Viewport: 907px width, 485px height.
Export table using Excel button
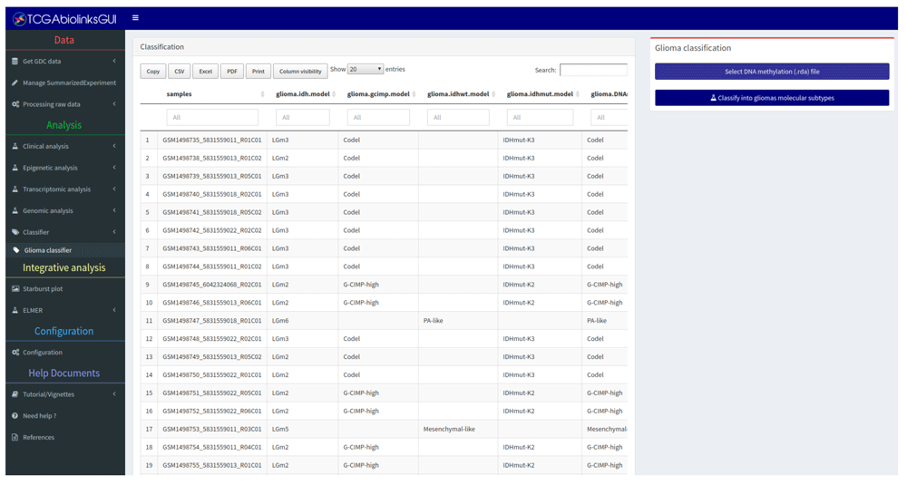[205, 71]
